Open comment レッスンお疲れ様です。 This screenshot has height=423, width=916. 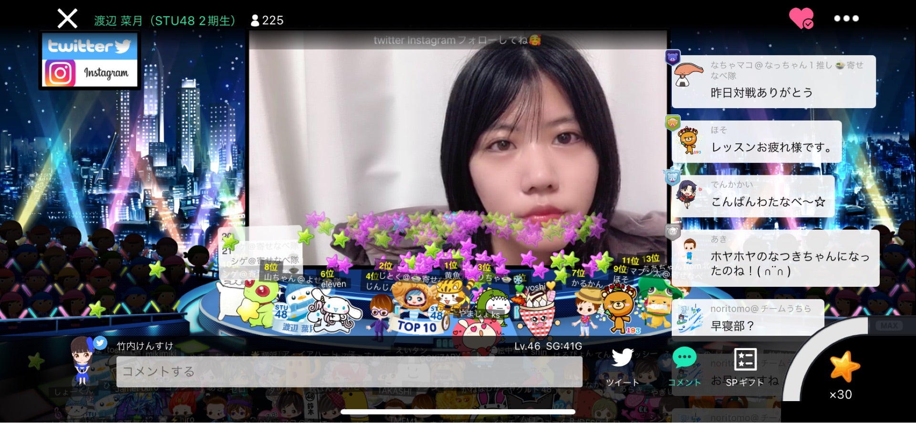(757, 141)
